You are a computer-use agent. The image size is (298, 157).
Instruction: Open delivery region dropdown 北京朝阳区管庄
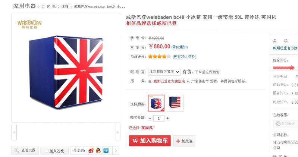click(x=164, y=72)
